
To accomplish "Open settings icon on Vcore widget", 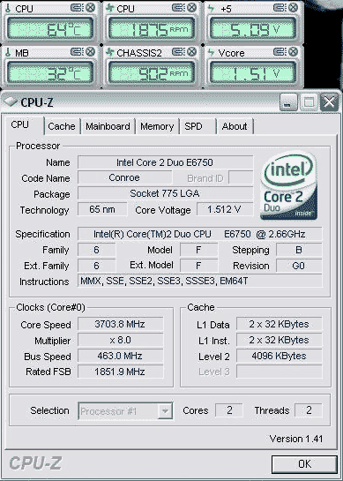I will point(280,51).
